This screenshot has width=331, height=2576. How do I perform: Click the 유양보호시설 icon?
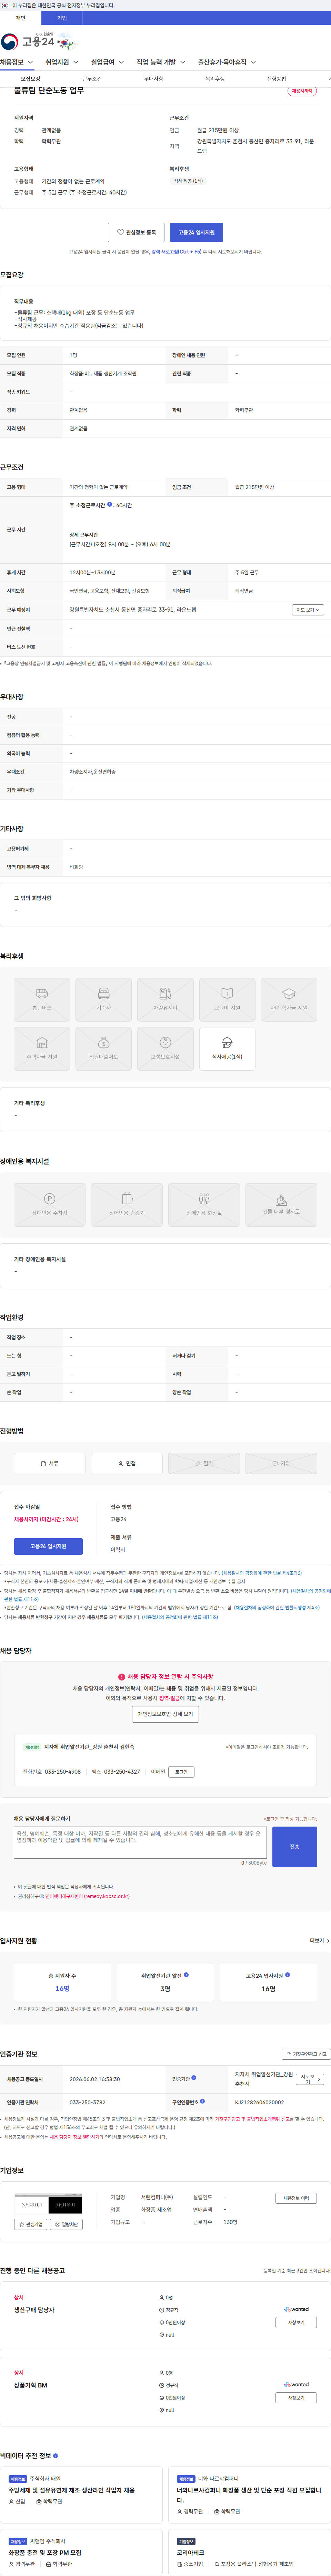coord(165,1048)
